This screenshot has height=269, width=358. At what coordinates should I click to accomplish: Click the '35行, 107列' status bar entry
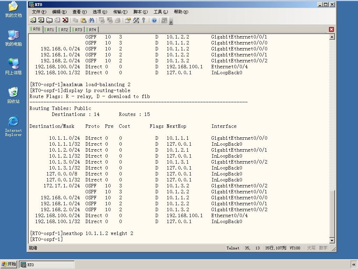point(275,248)
